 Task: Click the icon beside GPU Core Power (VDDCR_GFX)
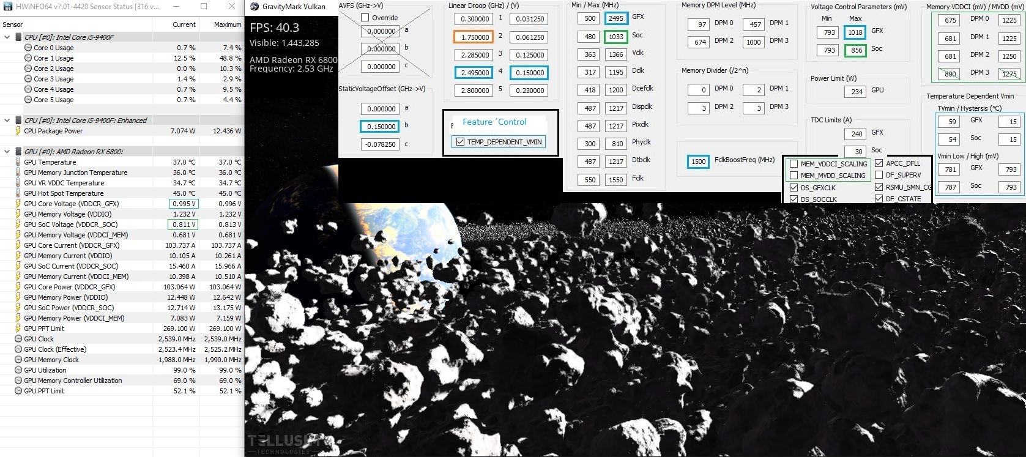(x=18, y=287)
